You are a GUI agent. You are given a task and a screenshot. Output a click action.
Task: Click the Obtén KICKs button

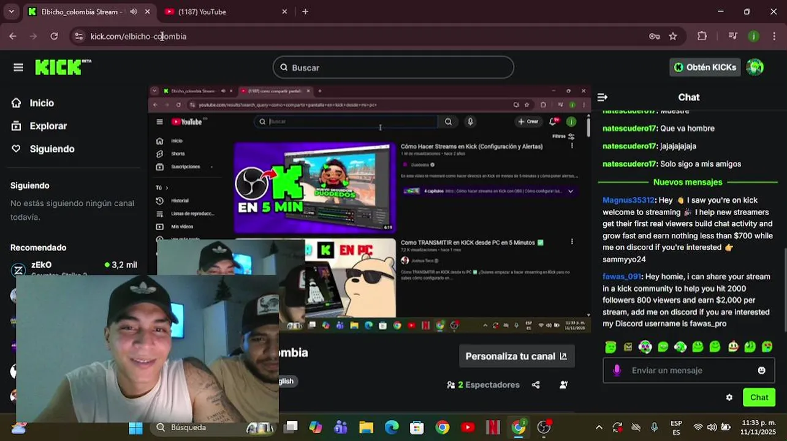pyautogui.click(x=705, y=67)
